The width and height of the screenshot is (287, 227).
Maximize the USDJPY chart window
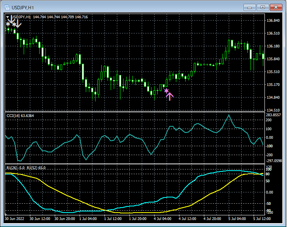263,7
